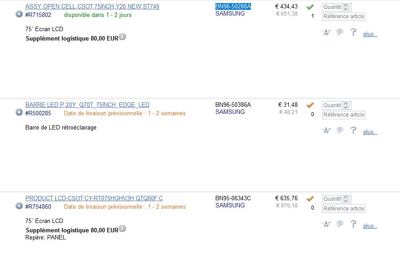The height and width of the screenshot is (255, 400).
Task: Open ASSY OPEN CELL product link
Action: coord(92,7)
